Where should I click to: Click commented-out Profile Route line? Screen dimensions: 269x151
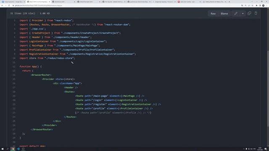coord(113,113)
